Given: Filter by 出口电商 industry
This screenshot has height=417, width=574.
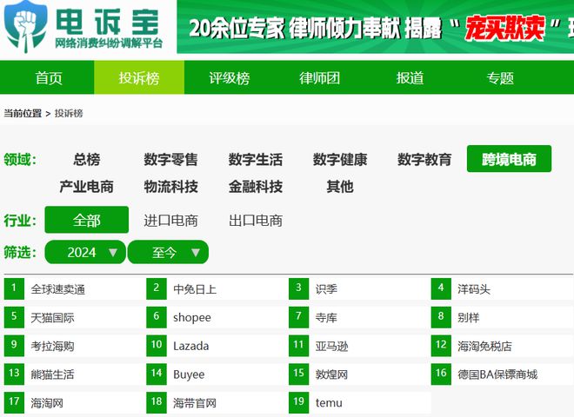Looking at the screenshot, I should (256, 221).
